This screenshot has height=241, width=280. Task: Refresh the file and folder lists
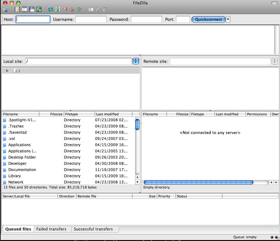click(51, 9)
